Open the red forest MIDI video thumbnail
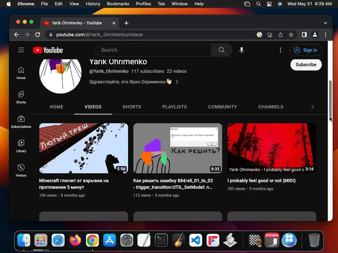Viewport: 338px width, 253px height. [272, 148]
